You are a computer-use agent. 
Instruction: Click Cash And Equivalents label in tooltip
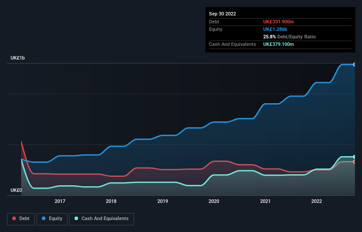(x=232, y=44)
